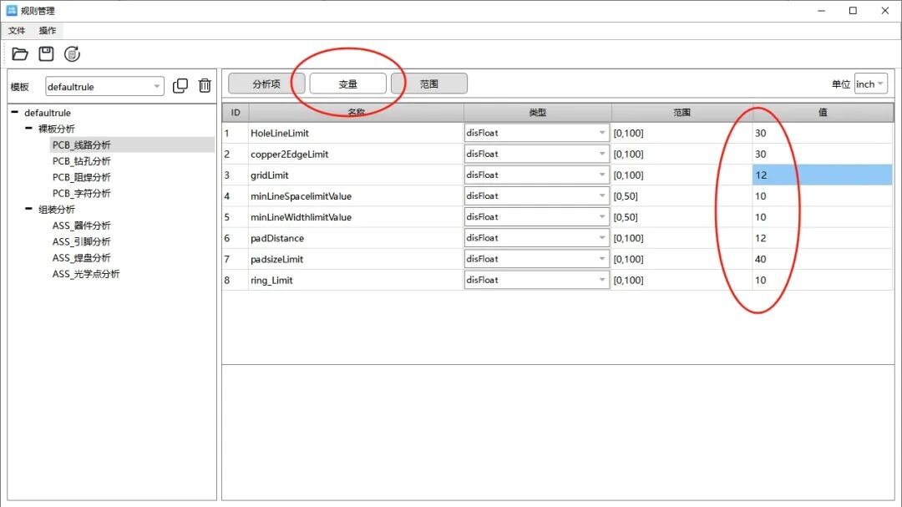Click the 名称 column header
This screenshot has height=507, width=902.
[356, 112]
